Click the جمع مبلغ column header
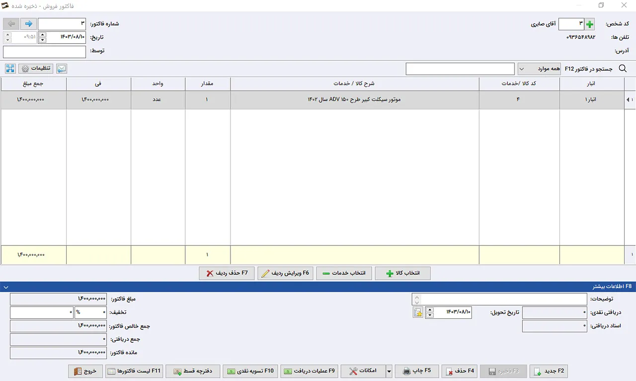 [x=33, y=84]
